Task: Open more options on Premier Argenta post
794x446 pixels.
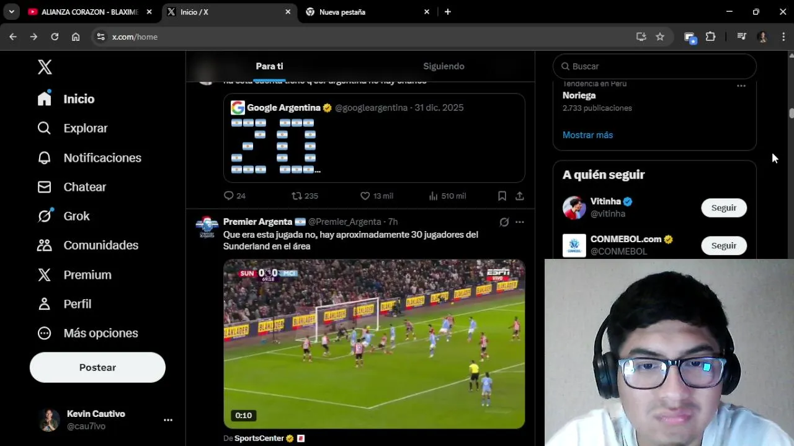Action: click(520, 222)
